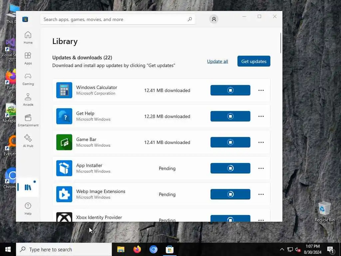The width and height of the screenshot is (341, 256).
Task: Click the Webp Image Extensions icon
Action: [64, 194]
